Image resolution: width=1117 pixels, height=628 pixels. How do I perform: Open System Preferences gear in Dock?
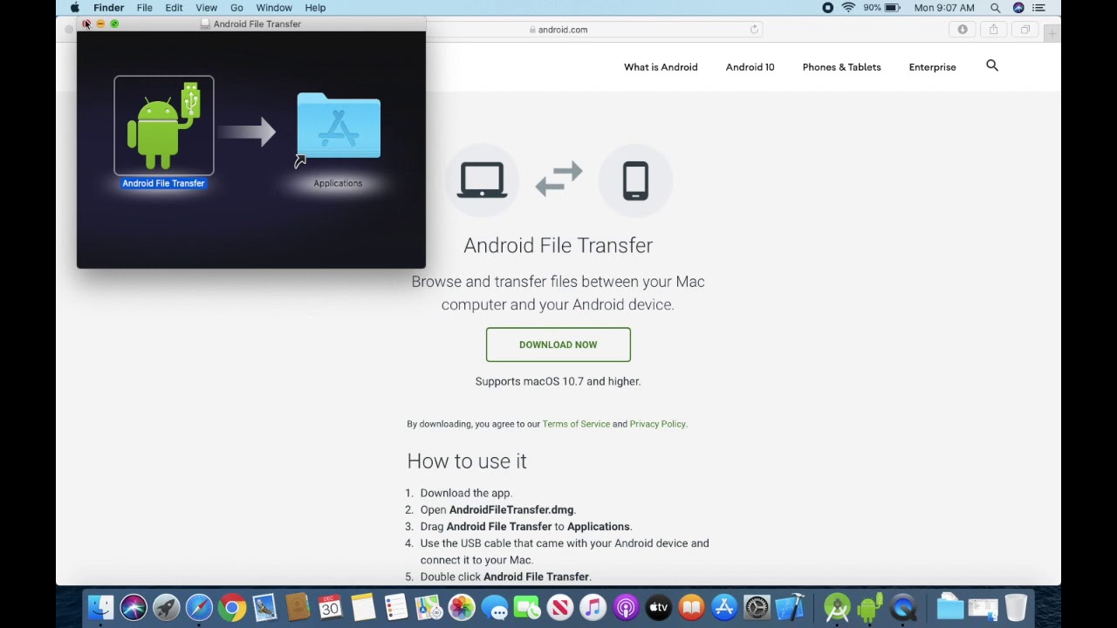click(757, 607)
